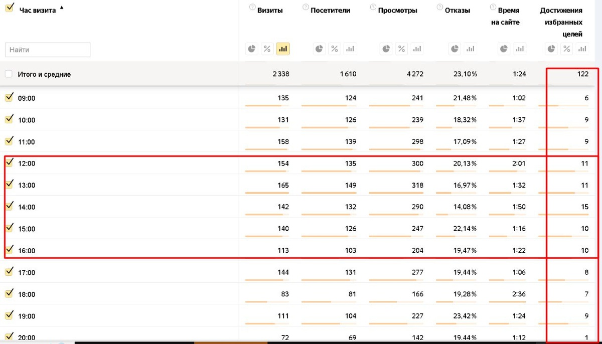The height and width of the screenshot is (344, 602).
Task: Click the sort arrow next to Час визита
Action: coord(62,8)
